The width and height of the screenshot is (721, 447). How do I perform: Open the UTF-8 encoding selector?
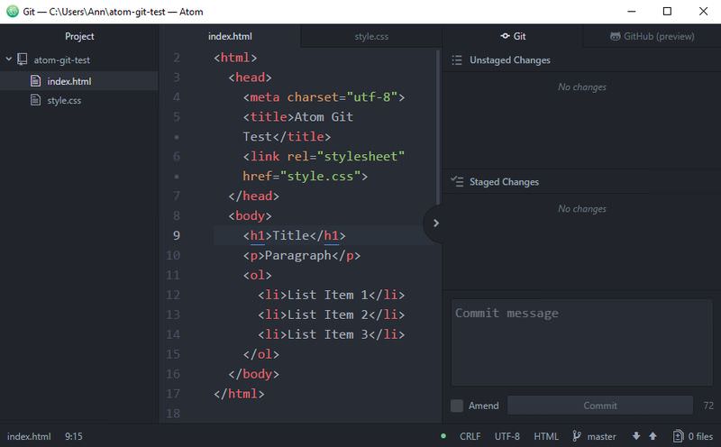[506, 436]
